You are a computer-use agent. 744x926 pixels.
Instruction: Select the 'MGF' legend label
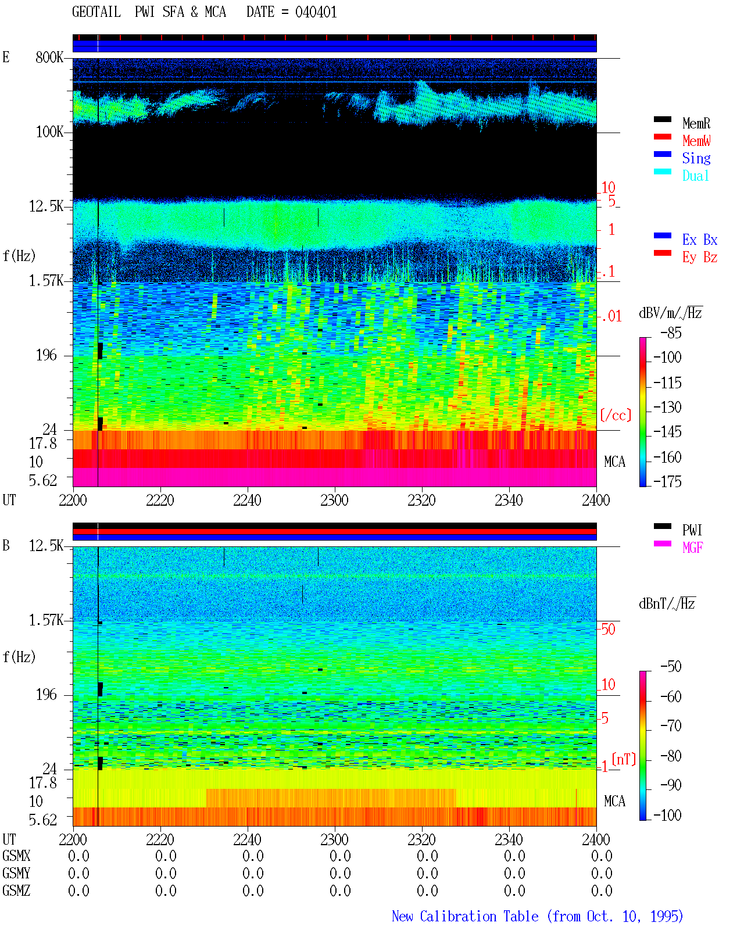coord(693,548)
